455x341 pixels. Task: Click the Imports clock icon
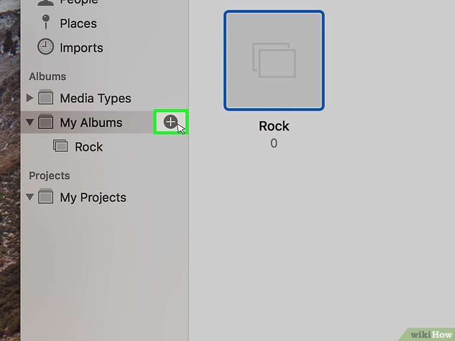click(x=45, y=47)
